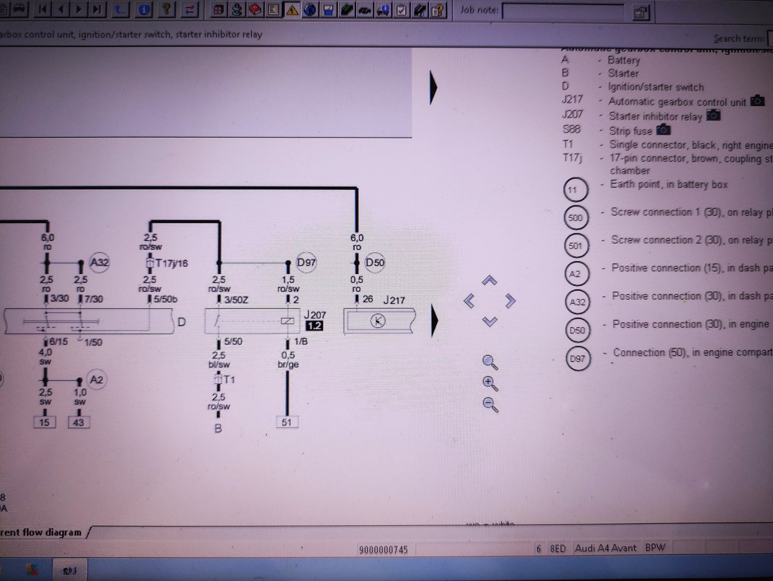Go to the next diagram page
Screen dimensions: 773x581
coord(79,9)
